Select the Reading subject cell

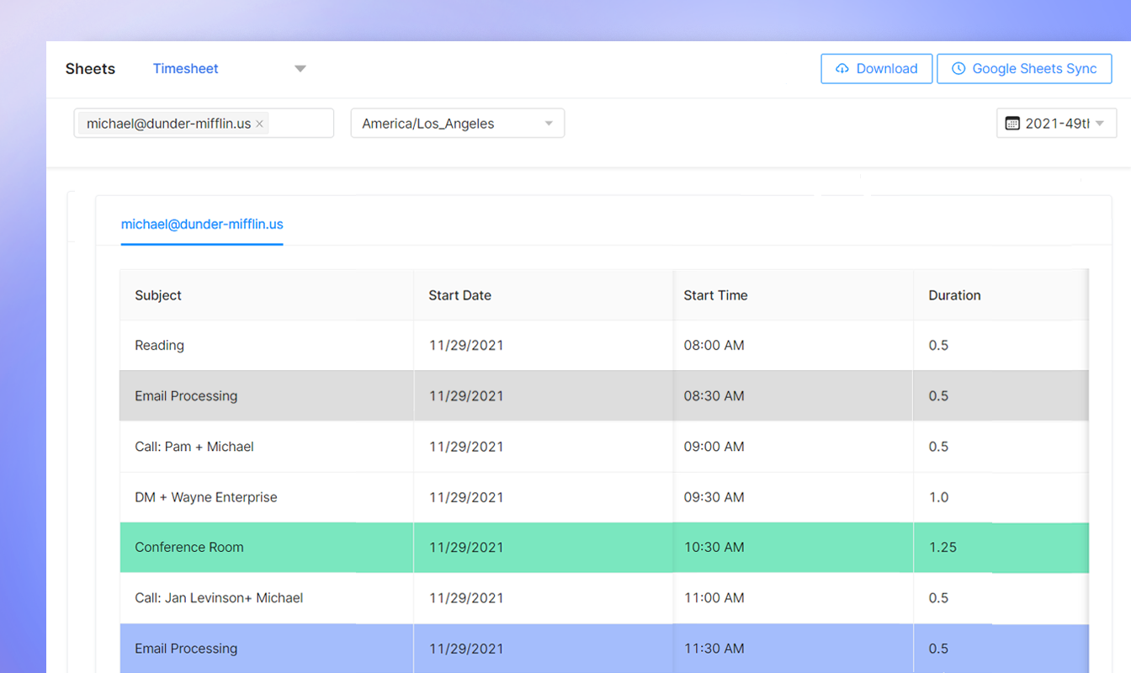[x=267, y=346]
